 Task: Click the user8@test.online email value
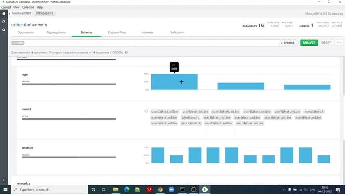coord(308,117)
